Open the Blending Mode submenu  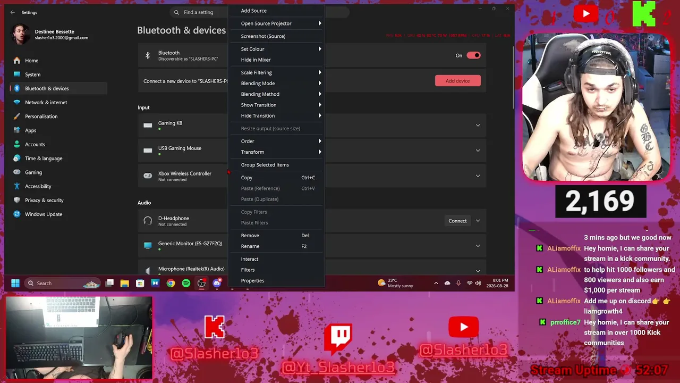276,84
